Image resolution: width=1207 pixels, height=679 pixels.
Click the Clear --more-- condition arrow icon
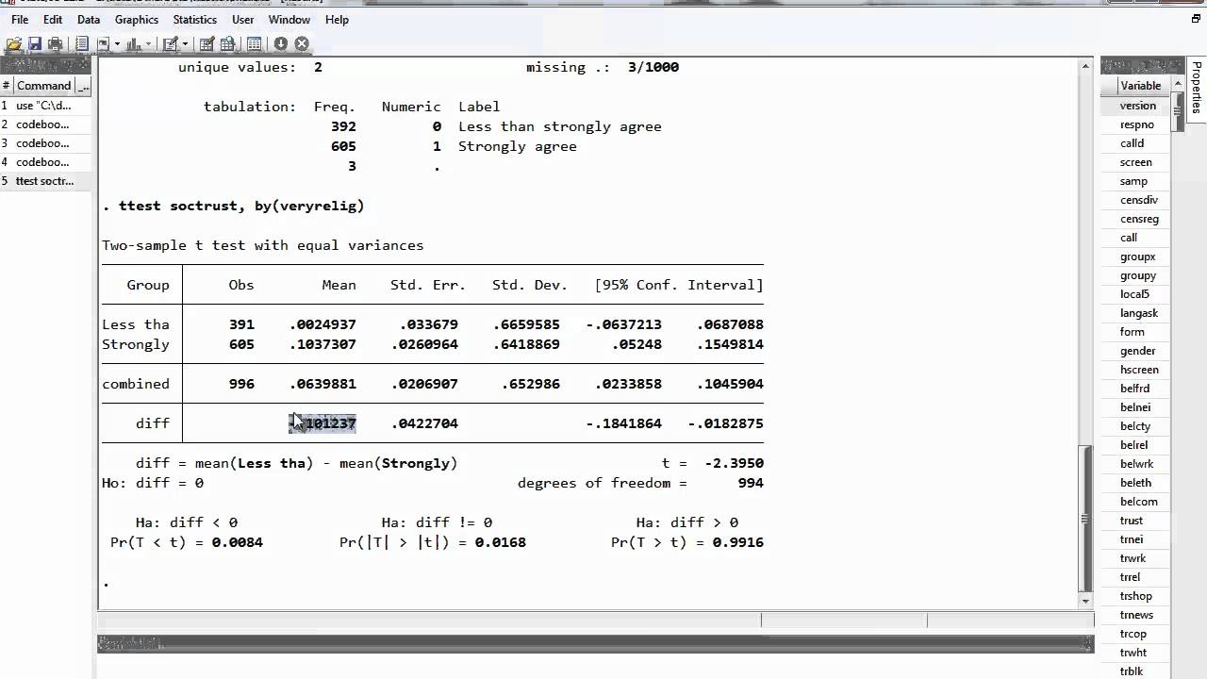(281, 43)
